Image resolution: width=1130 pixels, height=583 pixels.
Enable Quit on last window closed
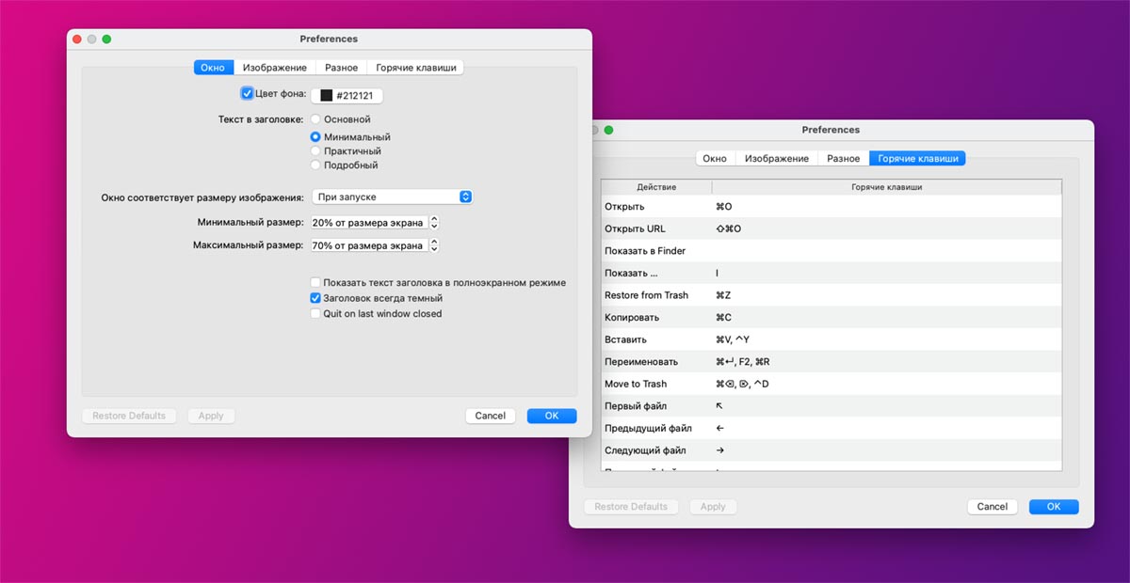pos(316,314)
